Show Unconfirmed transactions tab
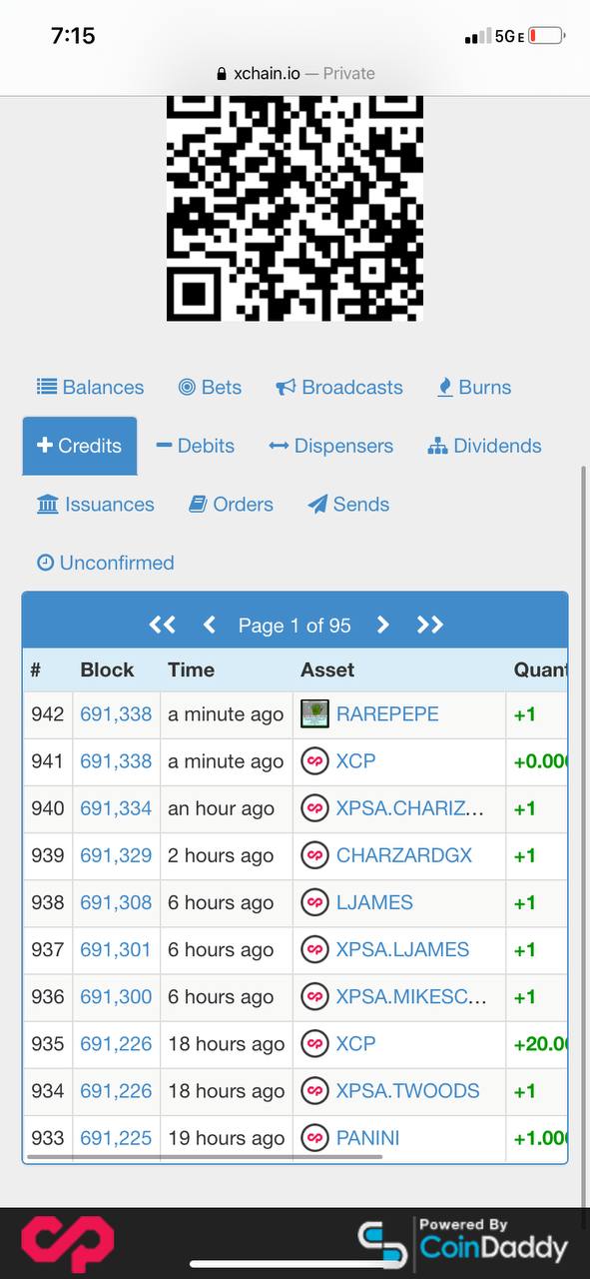590x1279 pixels. coord(105,563)
